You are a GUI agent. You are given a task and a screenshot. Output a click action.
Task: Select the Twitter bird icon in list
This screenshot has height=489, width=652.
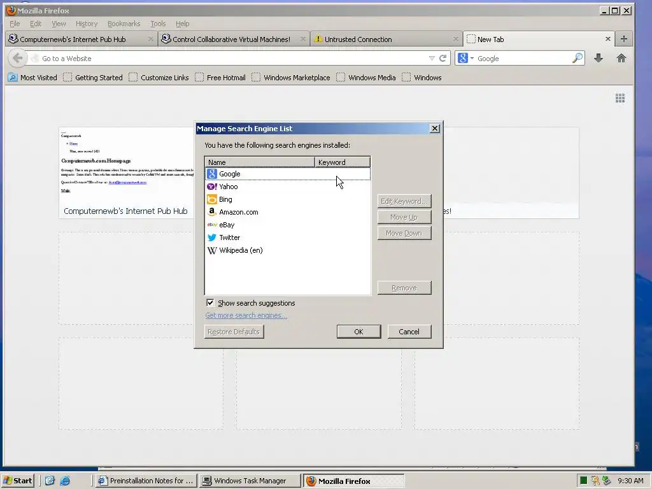click(211, 237)
